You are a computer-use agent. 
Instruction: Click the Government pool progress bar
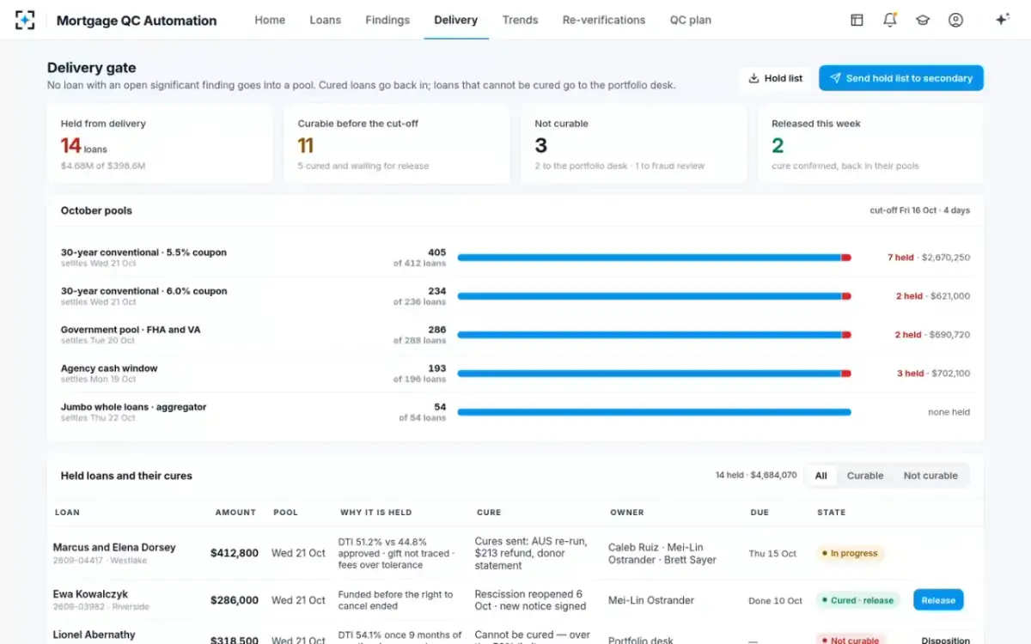pos(654,335)
